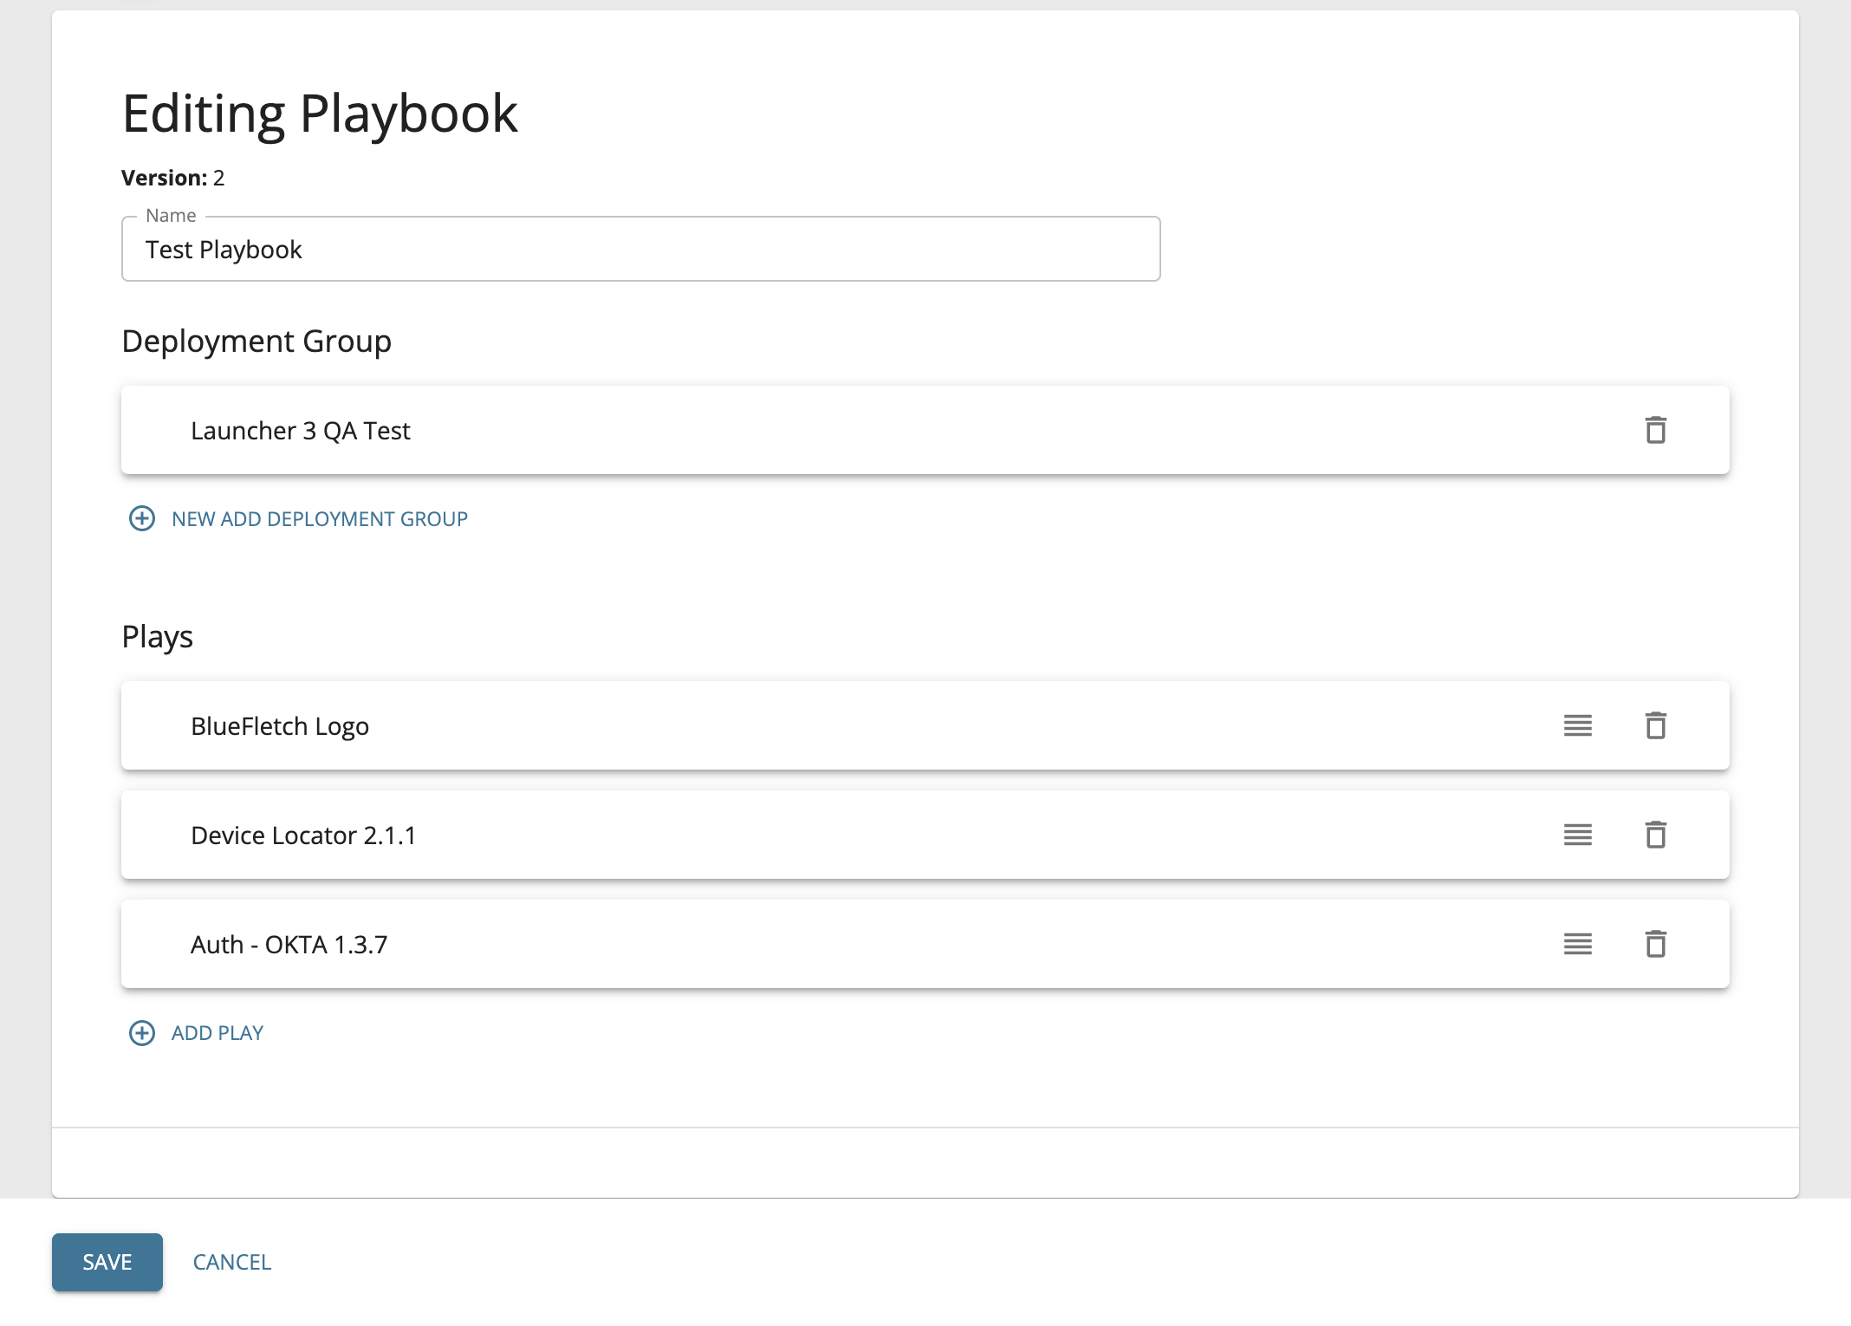Cancel editing the playbook
This screenshot has height=1326, width=1851.
pos(232,1262)
